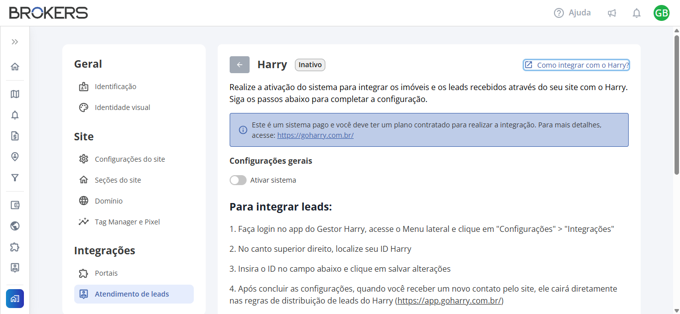Open the Ajuda help option
The image size is (680, 314).
(572, 13)
